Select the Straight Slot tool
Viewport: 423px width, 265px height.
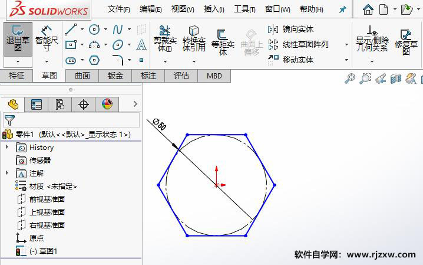click(71, 60)
